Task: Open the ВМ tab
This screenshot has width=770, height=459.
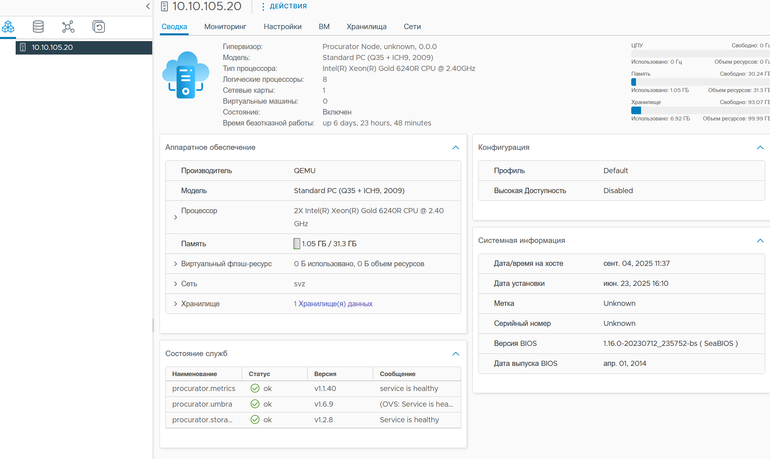Action: [x=324, y=27]
